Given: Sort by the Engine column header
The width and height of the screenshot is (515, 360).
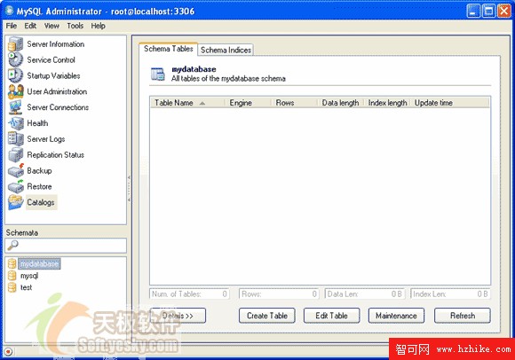Looking at the screenshot, I should click(x=248, y=103).
